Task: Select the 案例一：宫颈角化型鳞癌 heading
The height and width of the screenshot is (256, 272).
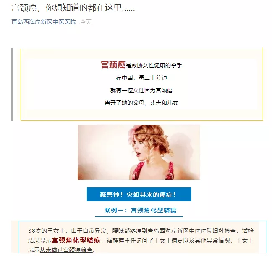Action: pos(140,210)
